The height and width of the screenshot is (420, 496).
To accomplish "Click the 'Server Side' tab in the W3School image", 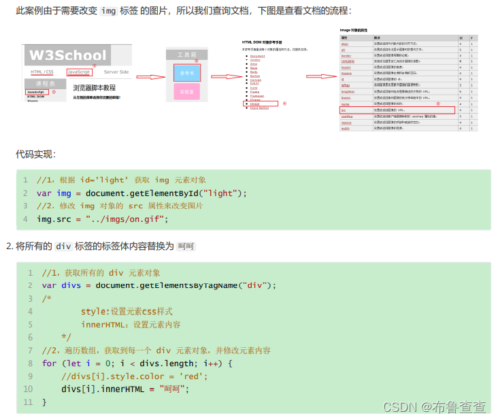I will (x=116, y=72).
